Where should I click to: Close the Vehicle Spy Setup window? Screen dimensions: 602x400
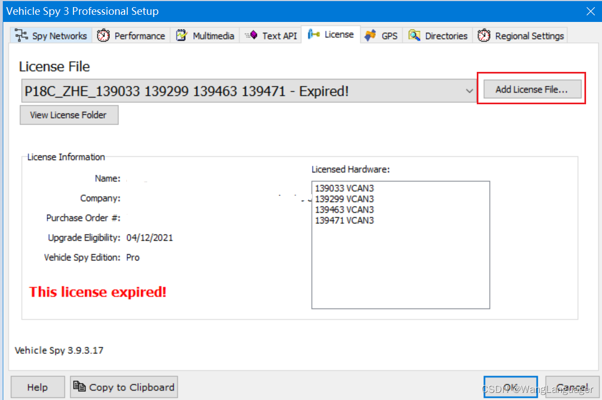click(x=590, y=11)
